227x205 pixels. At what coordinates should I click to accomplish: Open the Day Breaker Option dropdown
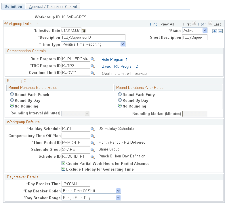tap(91, 191)
